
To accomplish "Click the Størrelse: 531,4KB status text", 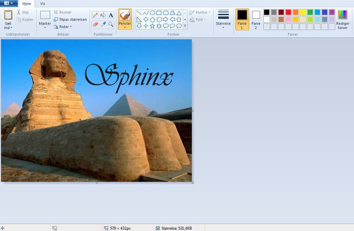I will (x=177, y=228).
